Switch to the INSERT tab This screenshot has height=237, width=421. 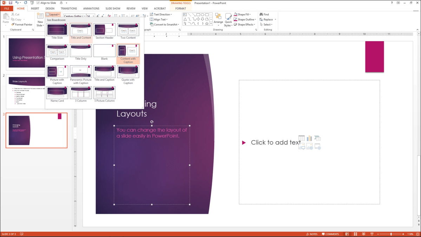click(35, 8)
